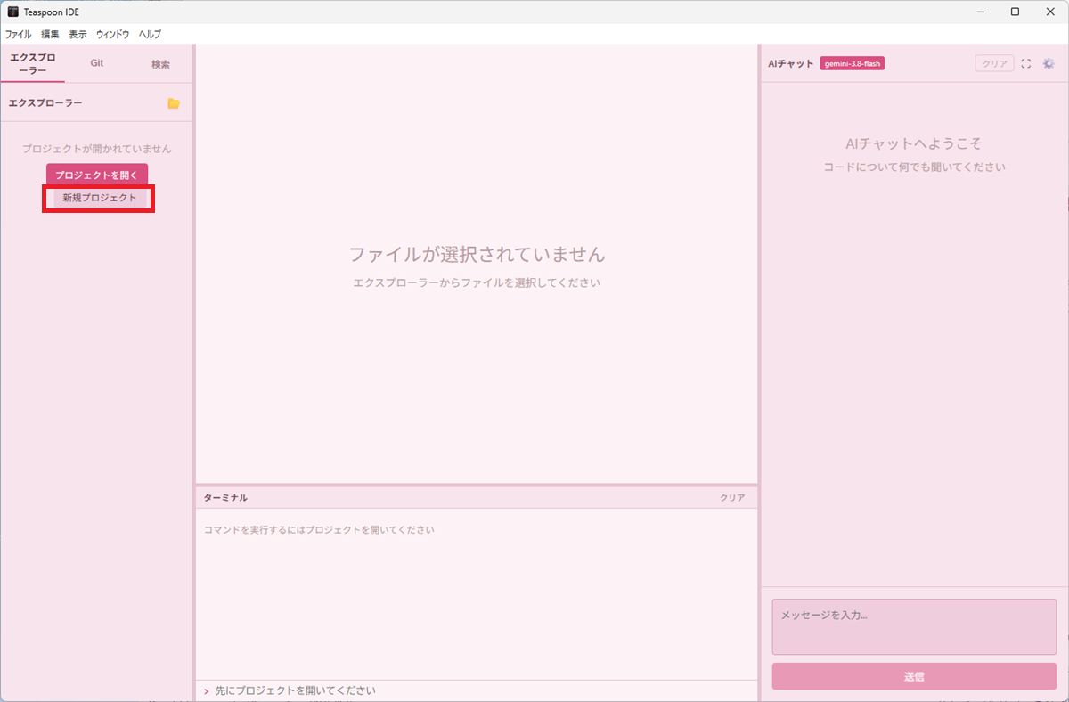Click the 送信 button
The width and height of the screenshot is (1069, 702).
coord(914,676)
